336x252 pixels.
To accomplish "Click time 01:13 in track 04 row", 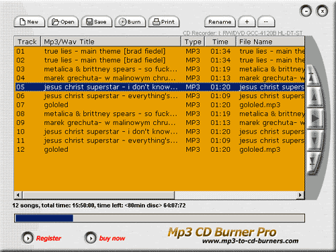I will 220,78.
